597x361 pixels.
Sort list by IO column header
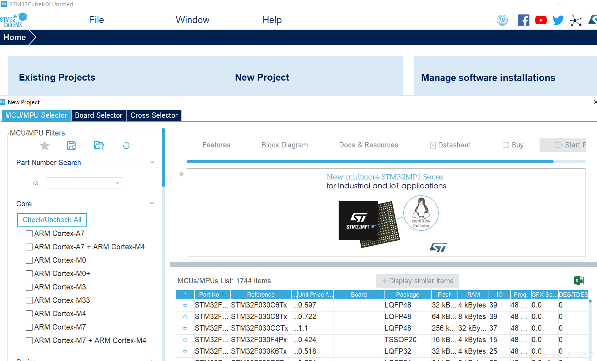pyautogui.click(x=499, y=295)
